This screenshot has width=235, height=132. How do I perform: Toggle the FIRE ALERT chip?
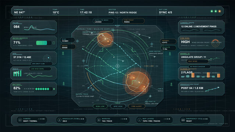136,106
